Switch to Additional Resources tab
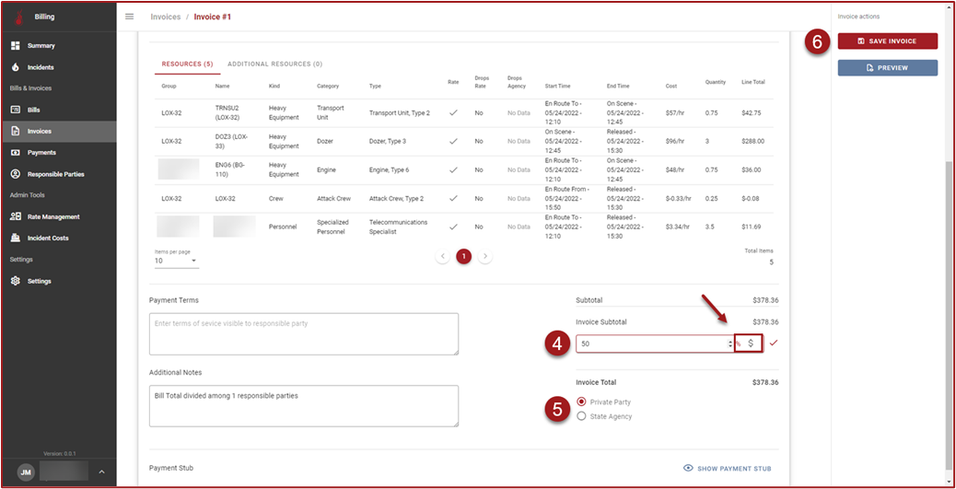Screen dimensions: 956x489 pyautogui.click(x=274, y=64)
